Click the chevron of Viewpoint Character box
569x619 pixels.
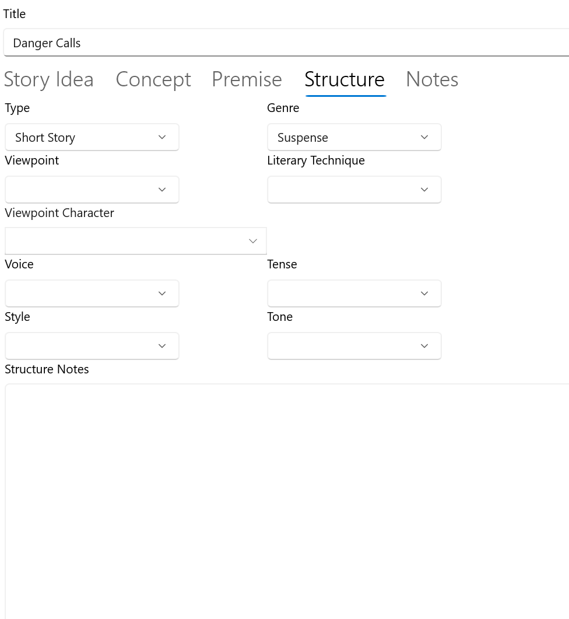pyautogui.click(x=253, y=241)
